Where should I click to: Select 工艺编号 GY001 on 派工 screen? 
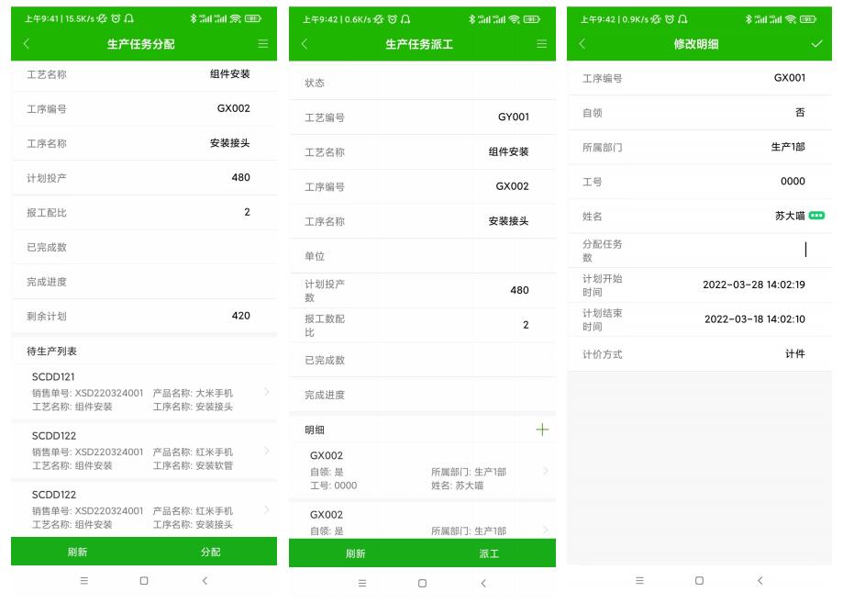coord(514,117)
